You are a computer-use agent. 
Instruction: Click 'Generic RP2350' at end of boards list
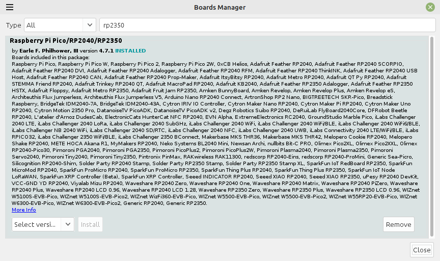coord(186,203)
